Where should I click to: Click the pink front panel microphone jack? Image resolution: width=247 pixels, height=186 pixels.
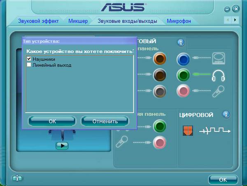pyautogui.click(x=160, y=142)
